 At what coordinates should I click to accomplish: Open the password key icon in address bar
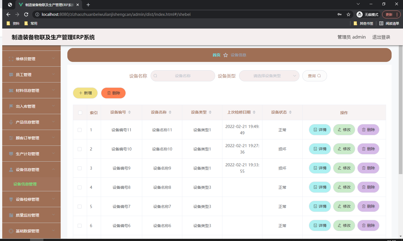coord(340,14)
